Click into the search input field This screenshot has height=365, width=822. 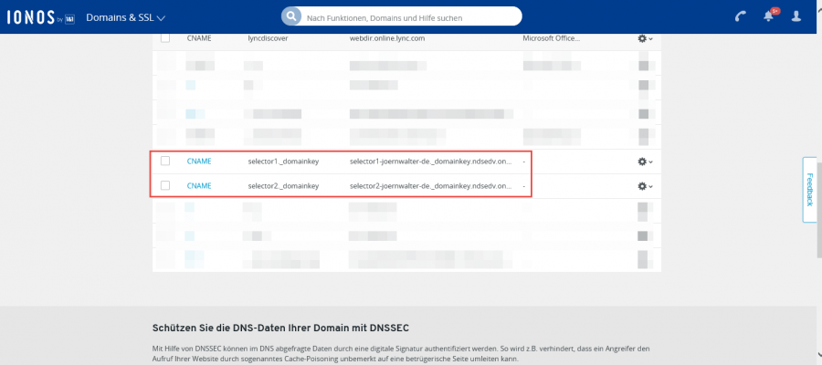(x=411, y=17)
